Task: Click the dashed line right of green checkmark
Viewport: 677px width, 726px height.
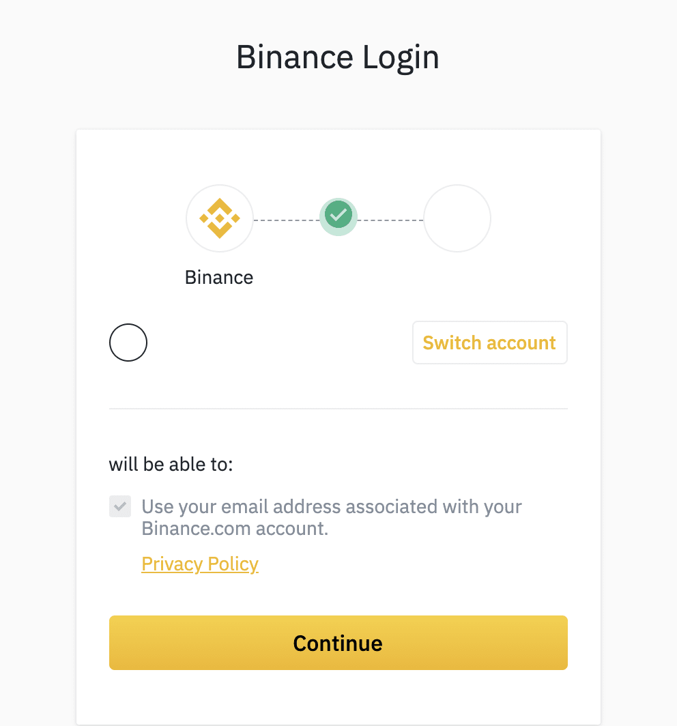Action: [x=390, y=220]
